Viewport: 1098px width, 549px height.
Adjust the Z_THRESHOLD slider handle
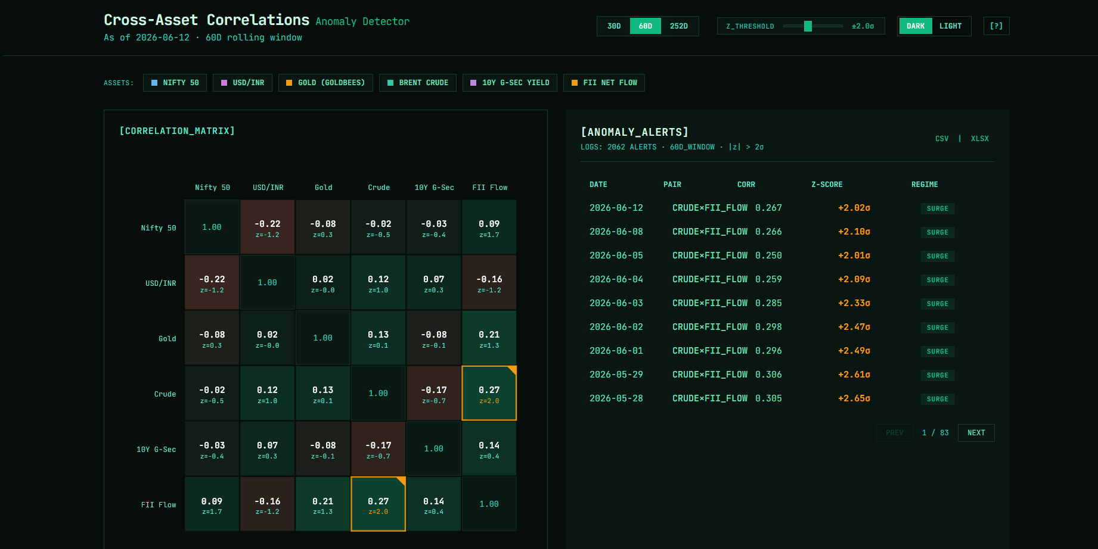click(808, 26)
